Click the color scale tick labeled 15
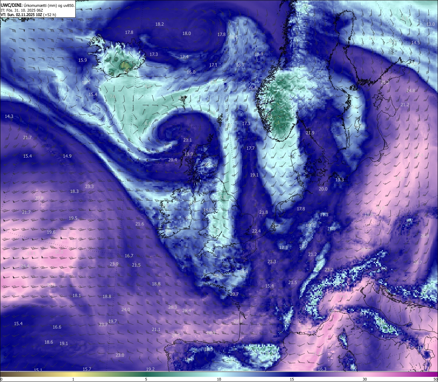Viewport: 438px width, 382px height. 292,379
